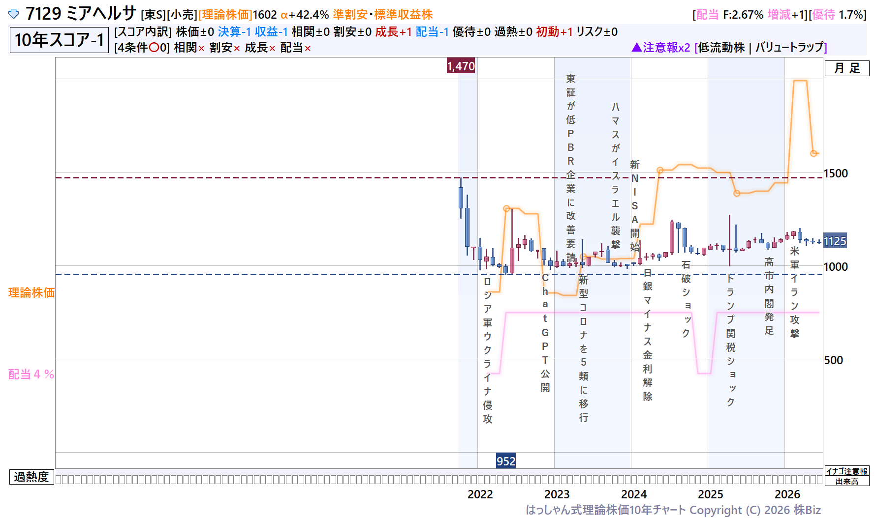
Task: Click the pink 配当4% legend label
Action: [x=31, y=374]
